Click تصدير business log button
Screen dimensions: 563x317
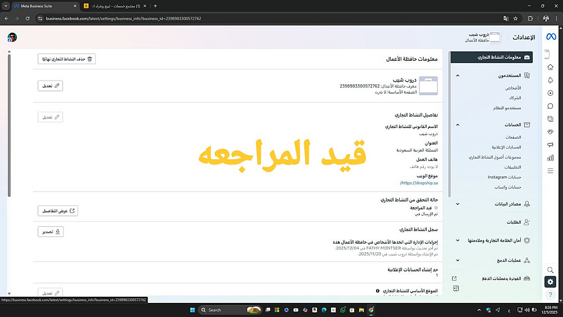(51, 231)
